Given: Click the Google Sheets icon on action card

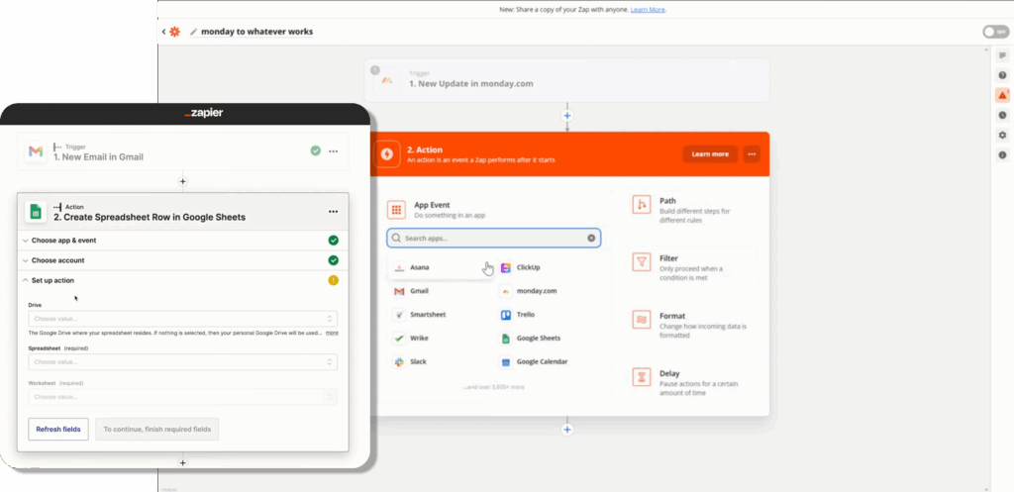Looking at the screenshot, I should tap(36, 212).
